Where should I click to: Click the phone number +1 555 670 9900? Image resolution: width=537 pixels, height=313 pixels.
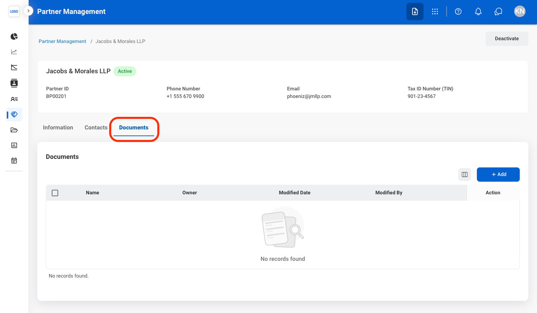(x=185, y=96)
